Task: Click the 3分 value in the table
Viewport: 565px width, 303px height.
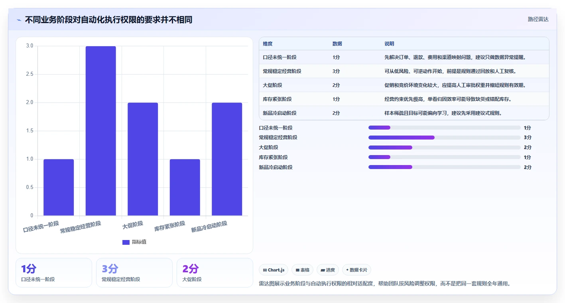Action: tap(336, 71)
